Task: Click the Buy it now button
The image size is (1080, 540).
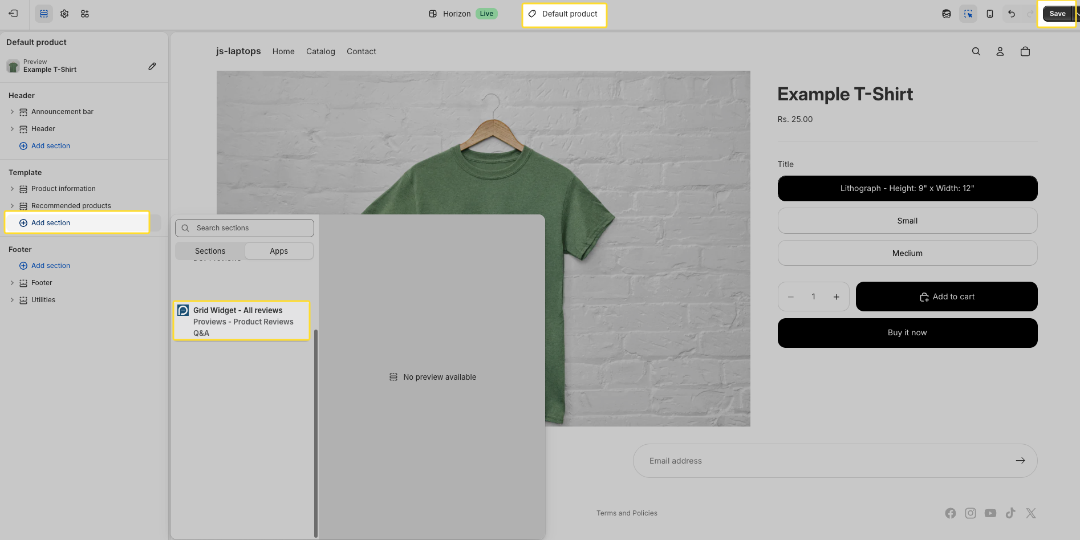Action: [907, 332]
